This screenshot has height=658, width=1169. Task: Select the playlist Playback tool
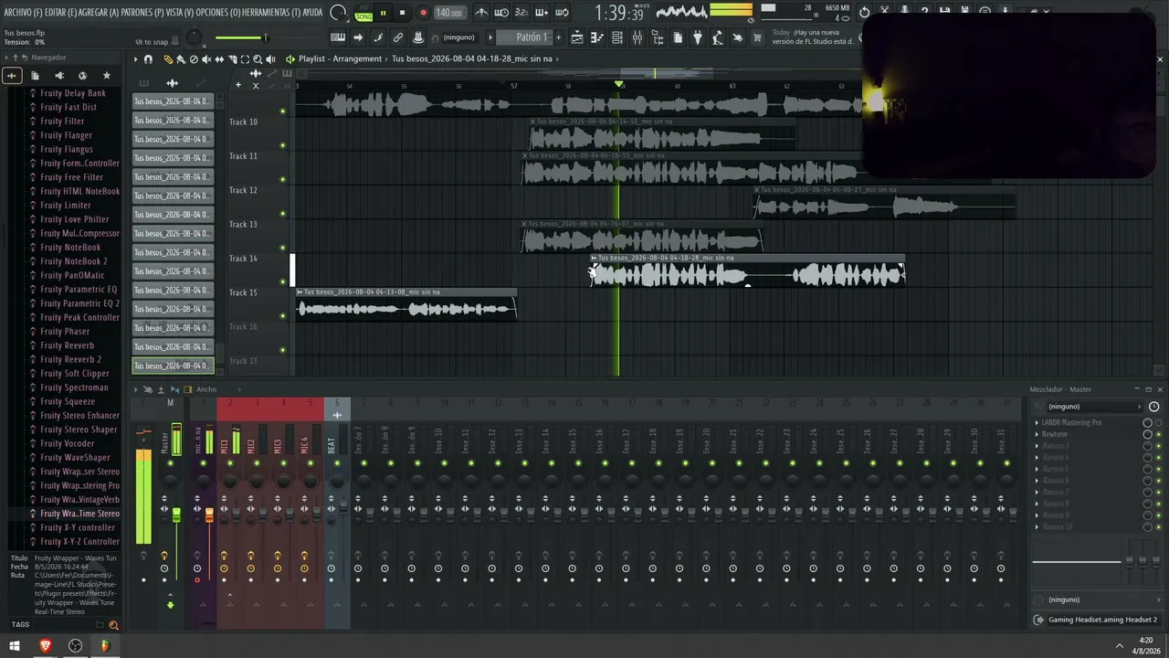tap(270, 59)
